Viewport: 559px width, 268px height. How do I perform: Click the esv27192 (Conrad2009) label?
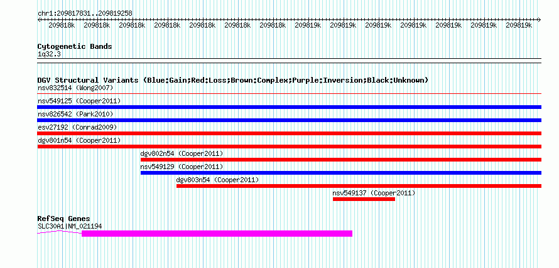77,127
